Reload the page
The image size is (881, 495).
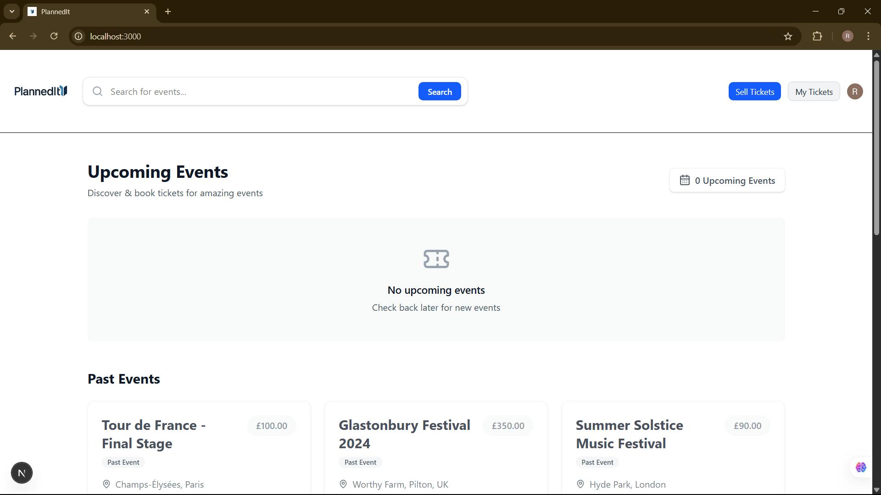click(x=54, y=36)
